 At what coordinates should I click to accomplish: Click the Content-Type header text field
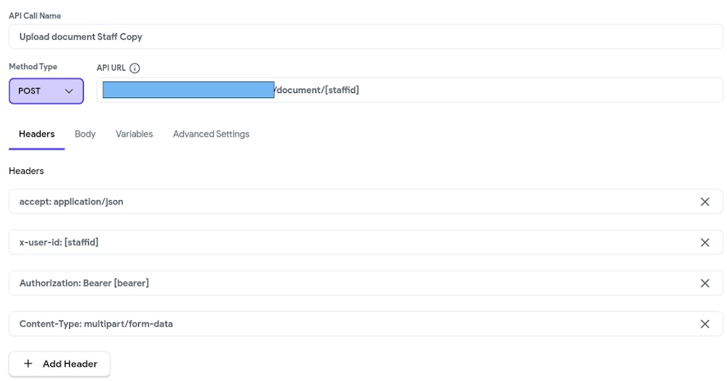pos(349,324)
